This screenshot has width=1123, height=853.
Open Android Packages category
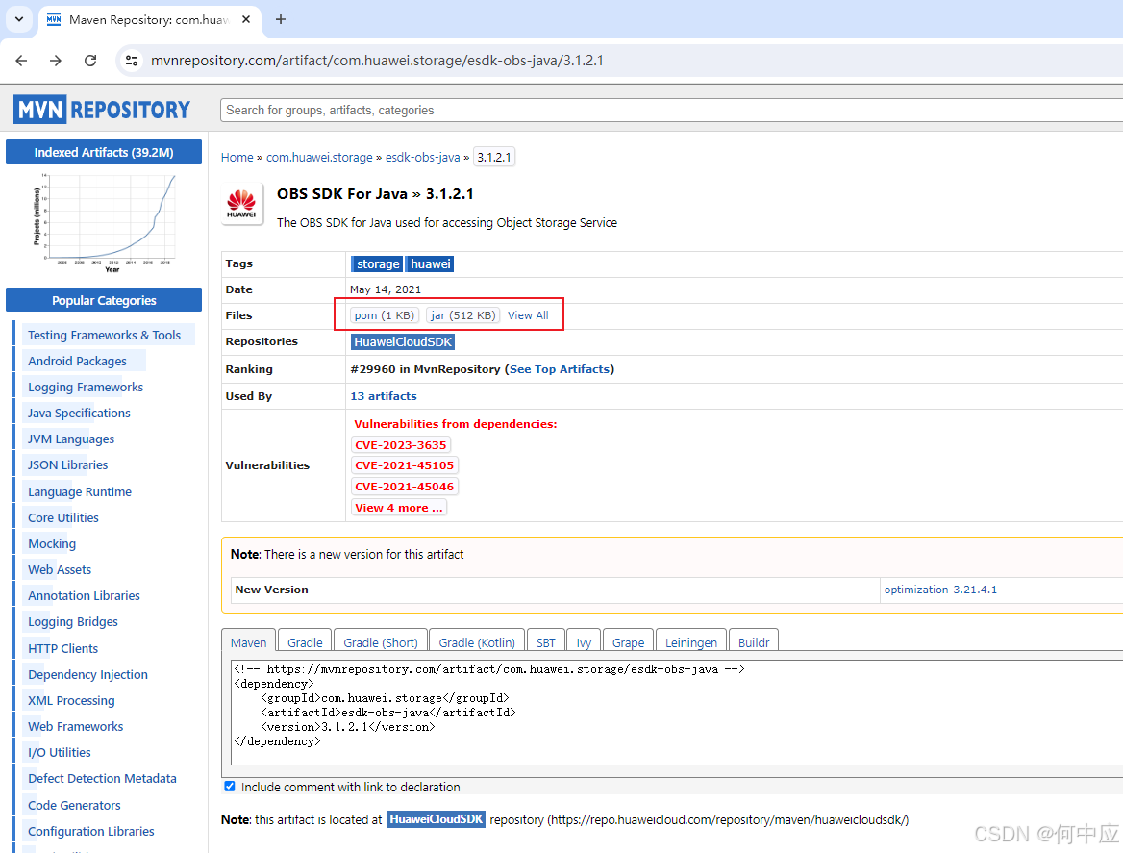coord(77,361)
